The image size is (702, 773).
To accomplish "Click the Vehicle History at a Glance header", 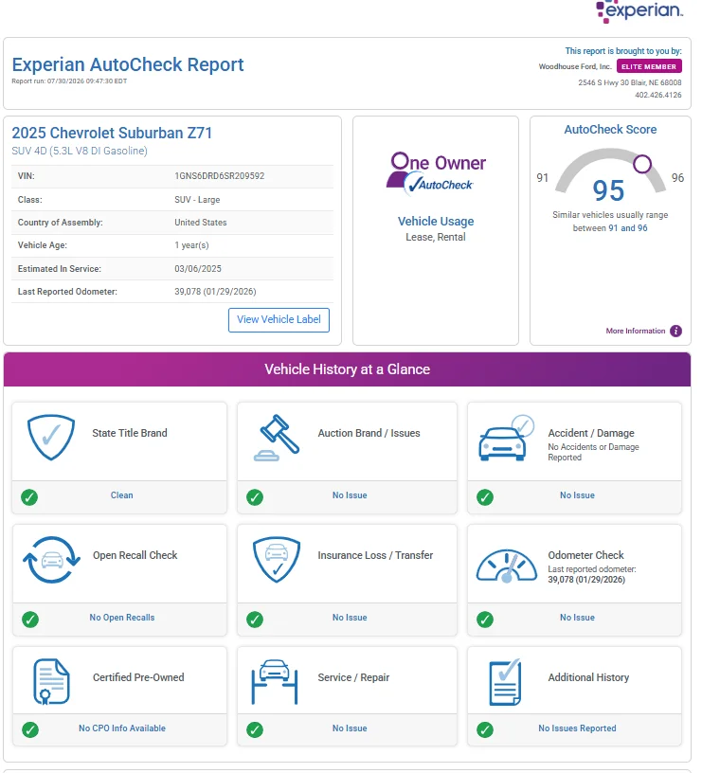I will (347, 369).
